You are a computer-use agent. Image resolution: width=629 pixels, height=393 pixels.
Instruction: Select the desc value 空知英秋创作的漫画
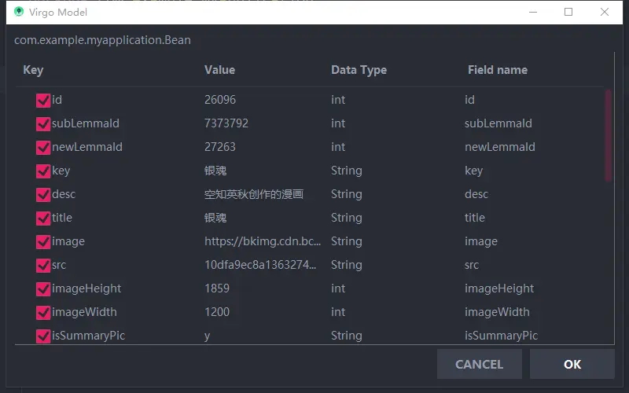254,194
